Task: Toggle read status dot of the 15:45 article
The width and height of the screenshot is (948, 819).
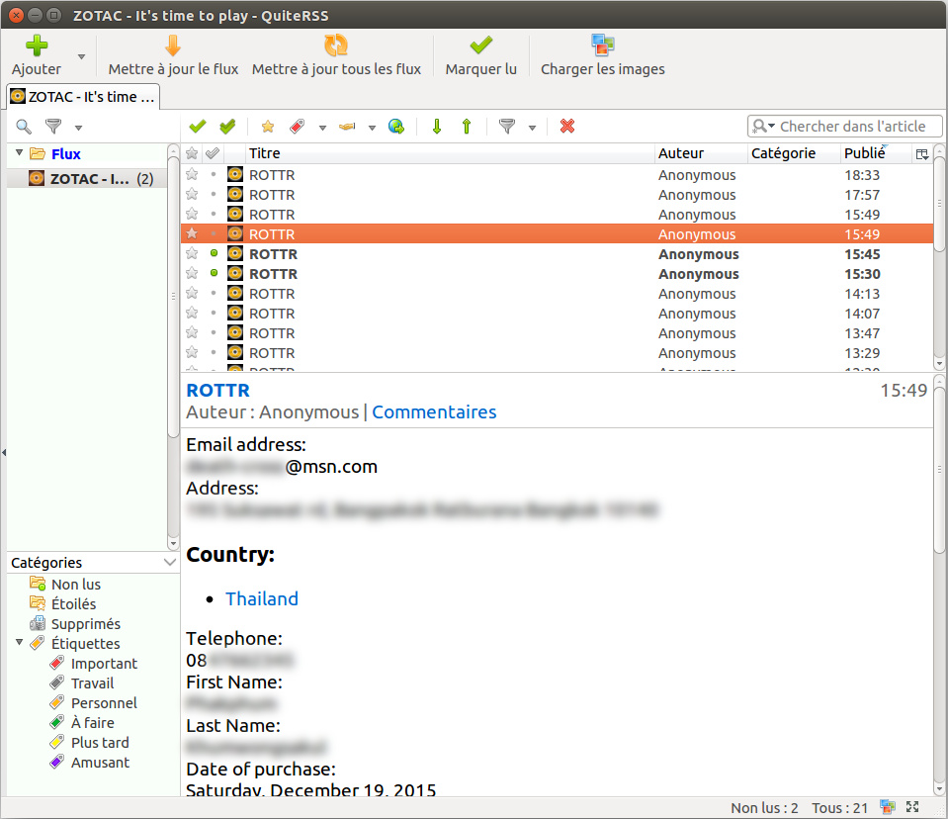Action: [x=214, y=254]
